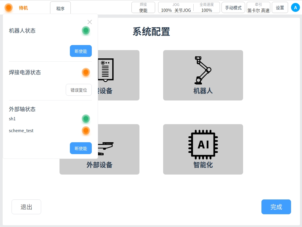This screenshot has height=227, width=302.
Task: Toggle the 焊接 使能 welding enable button
Action: 143,7
